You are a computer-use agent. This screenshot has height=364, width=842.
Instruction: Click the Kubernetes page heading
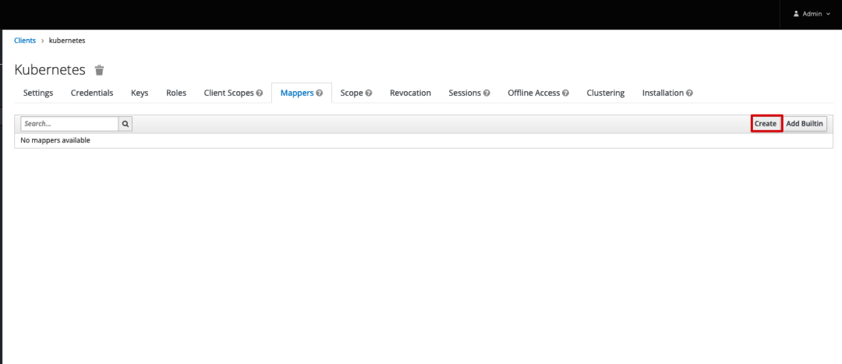(50, 70)
